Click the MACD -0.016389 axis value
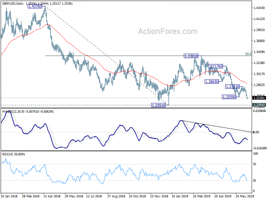The width and height of the screenshot is (267, 200). (x=260, y=148)
